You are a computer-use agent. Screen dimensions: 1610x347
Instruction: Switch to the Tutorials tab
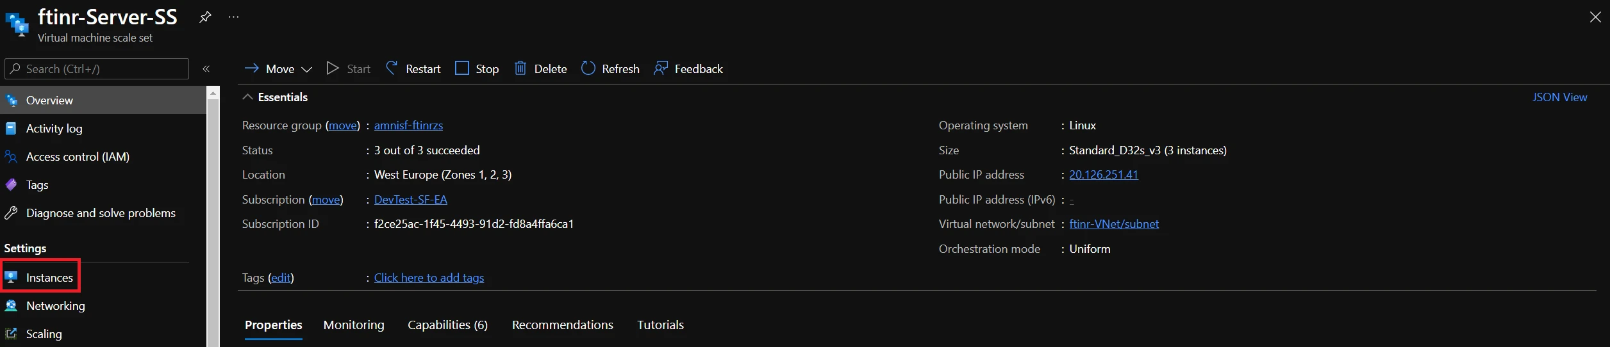tap(660, 325)
